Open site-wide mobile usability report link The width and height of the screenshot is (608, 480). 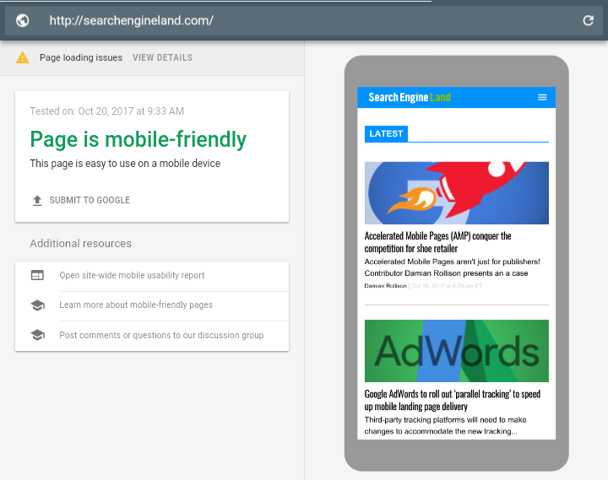(x=132, y=275)
